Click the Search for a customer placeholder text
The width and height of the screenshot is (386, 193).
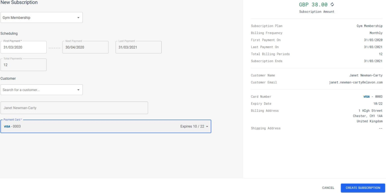tap(22, 90)
